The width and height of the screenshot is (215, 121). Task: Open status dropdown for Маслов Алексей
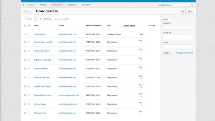click(141, 77)
